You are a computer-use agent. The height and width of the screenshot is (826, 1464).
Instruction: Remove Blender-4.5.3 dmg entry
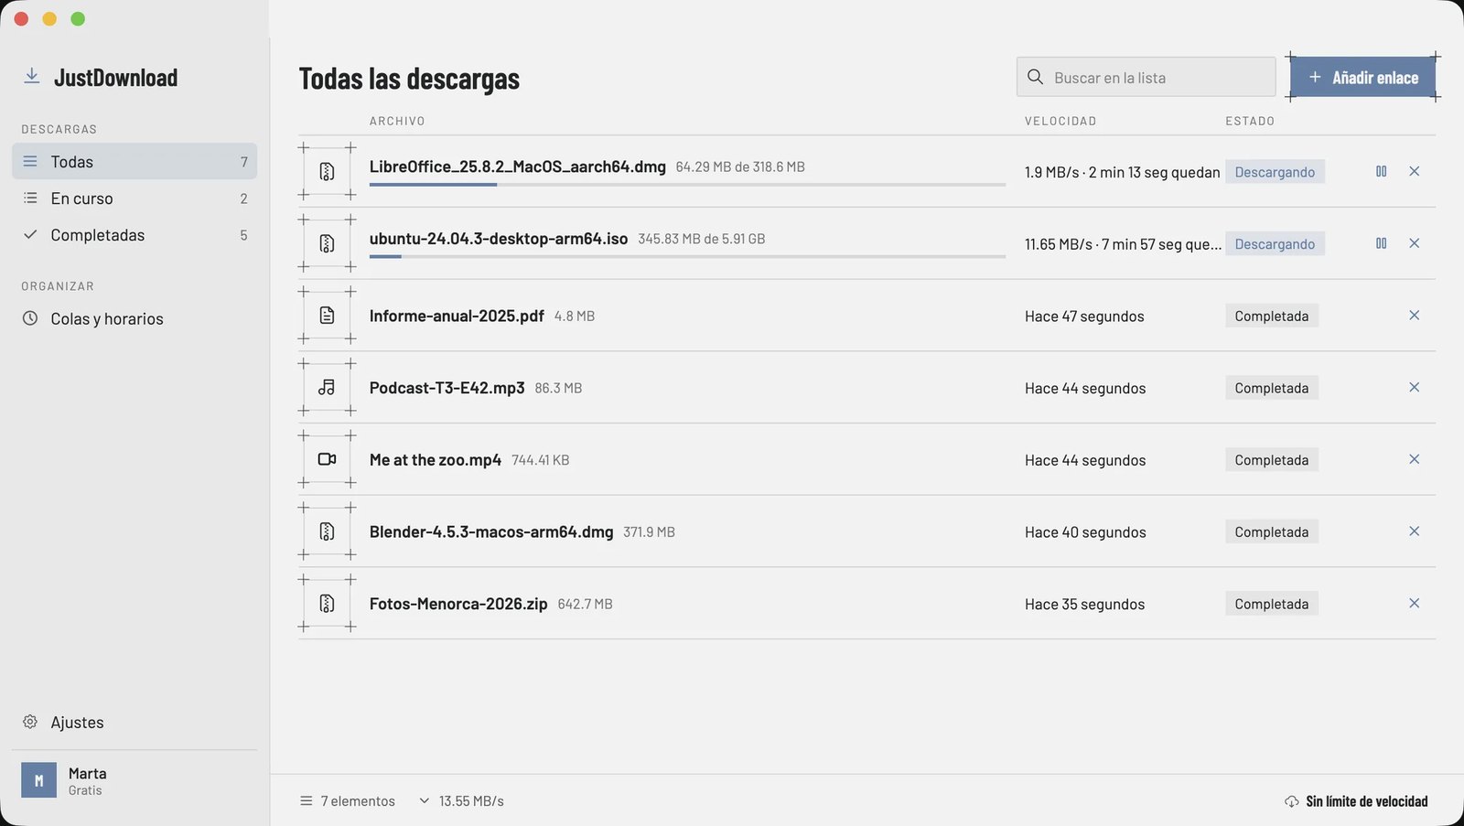tap(1414, 531)
